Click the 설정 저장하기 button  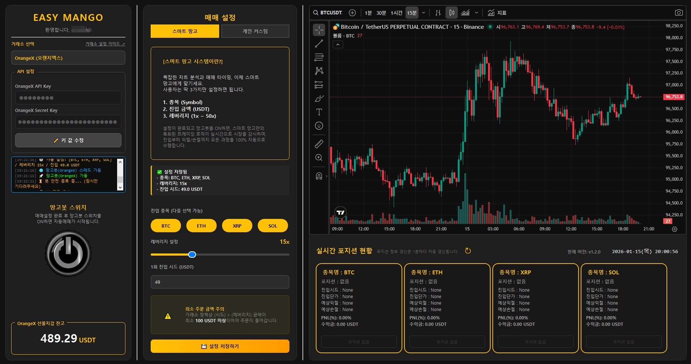(x=220, y=346)
